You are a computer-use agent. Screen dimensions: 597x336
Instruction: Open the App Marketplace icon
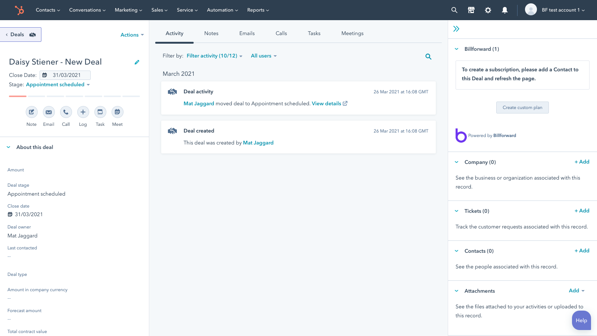[x=471, y=10]
